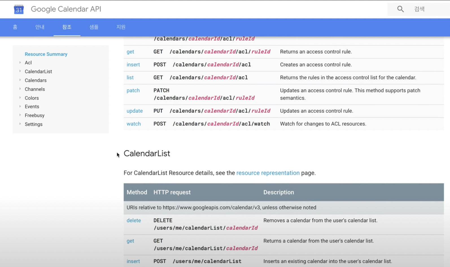450x267 pixels.
Task: Select Acl in the sidebar
Action: click(x=28, y=63)
